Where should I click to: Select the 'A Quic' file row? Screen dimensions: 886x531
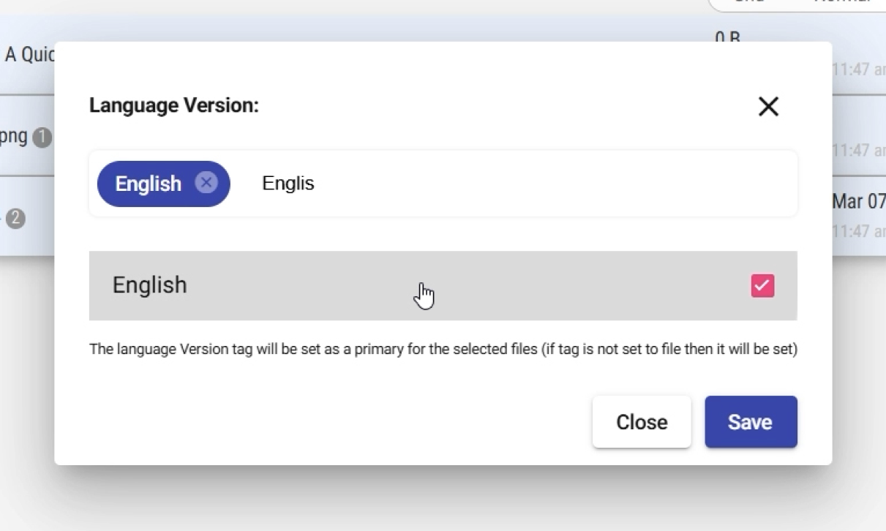pyautogui.click(x=28, y=55)
